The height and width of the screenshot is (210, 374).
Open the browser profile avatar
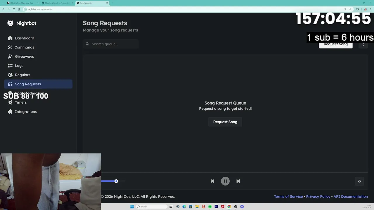[365, 9]
